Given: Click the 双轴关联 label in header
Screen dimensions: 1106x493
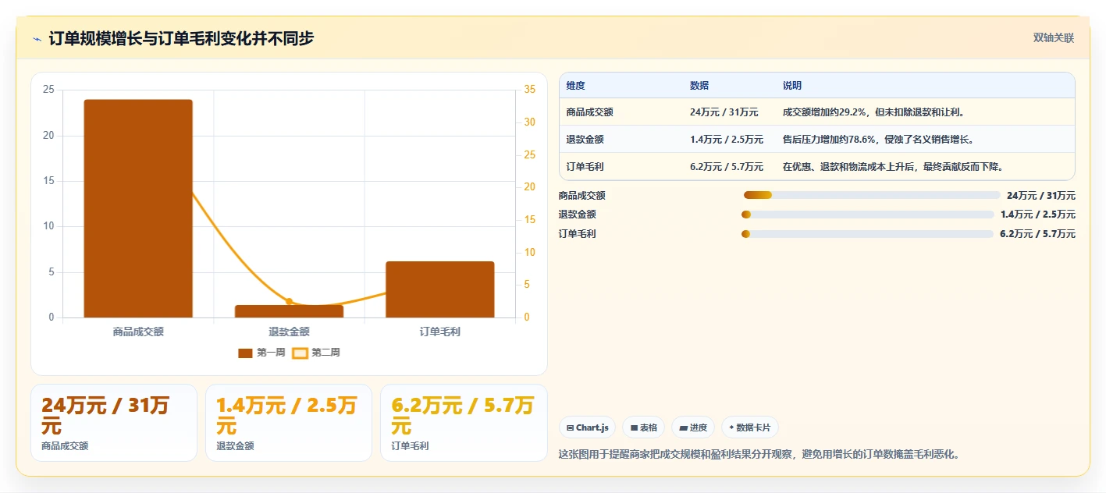Looking at the screenshot, I should point(1054,38).
